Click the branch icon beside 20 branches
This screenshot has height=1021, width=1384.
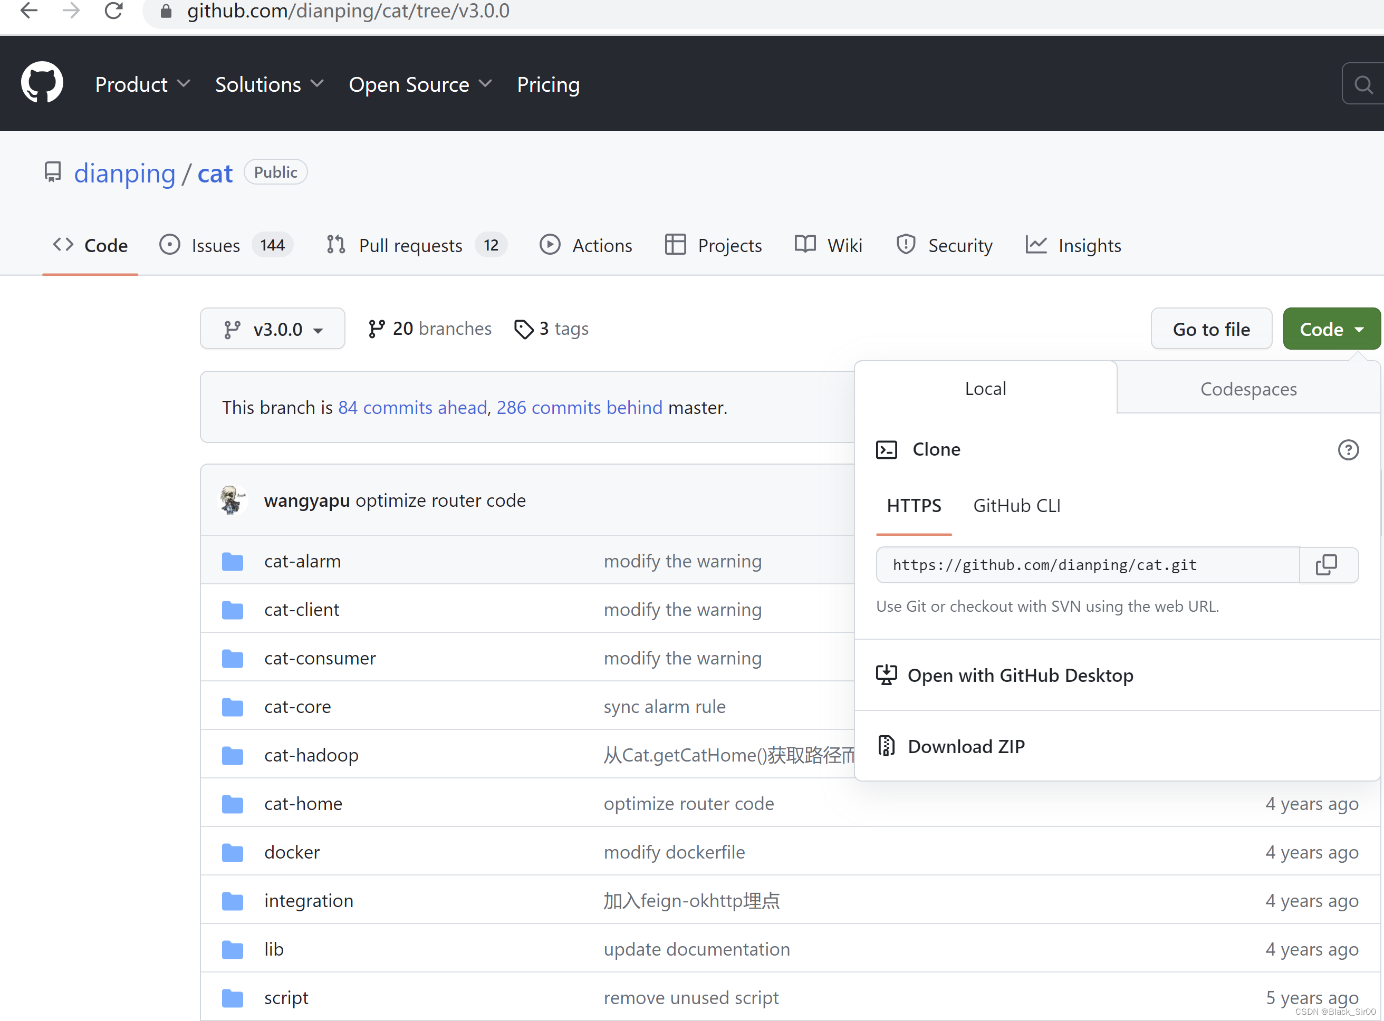tap(377, 328)
